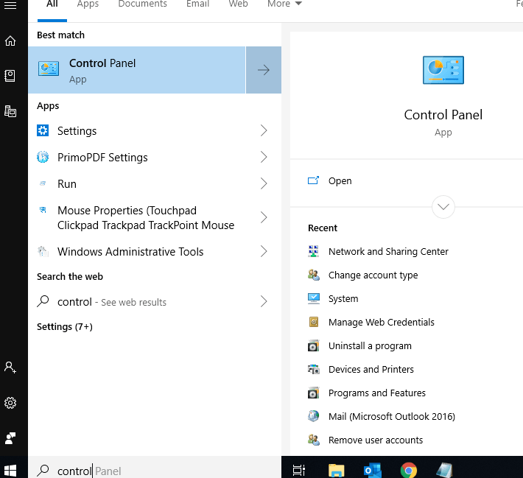Open Task View from the taskbar

click(x=299, y=471)
